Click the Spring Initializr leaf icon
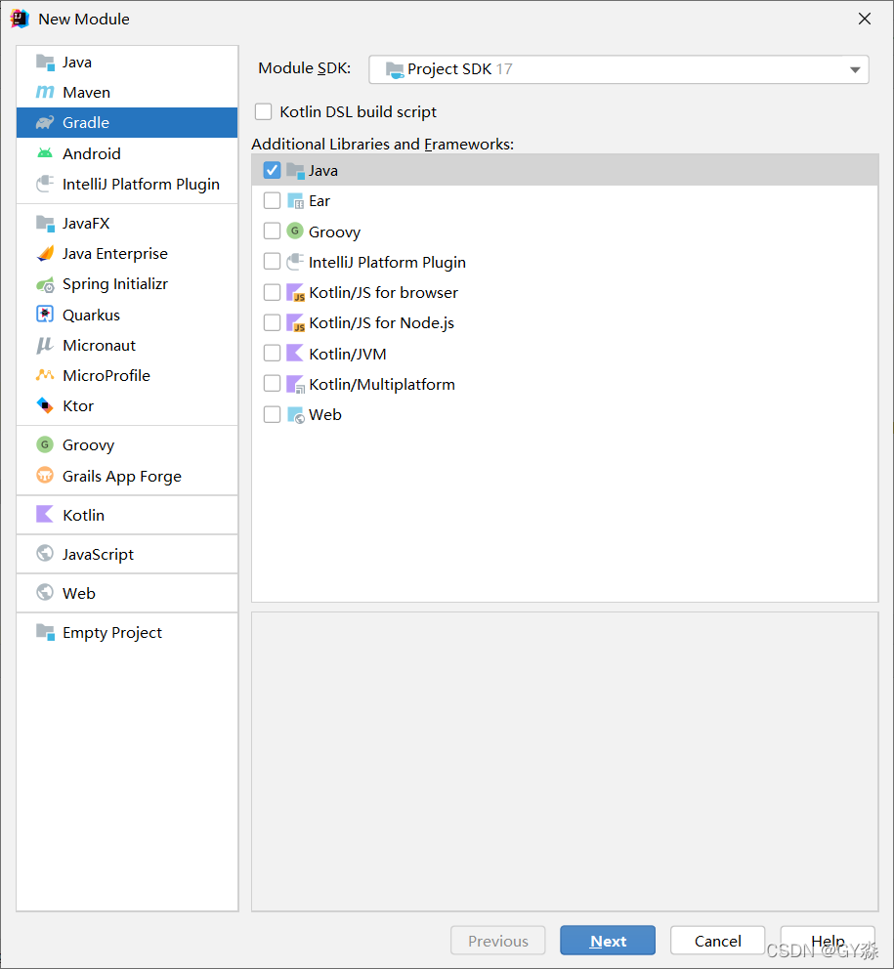The height and width of the screenshot is (969, 894). 45,284
